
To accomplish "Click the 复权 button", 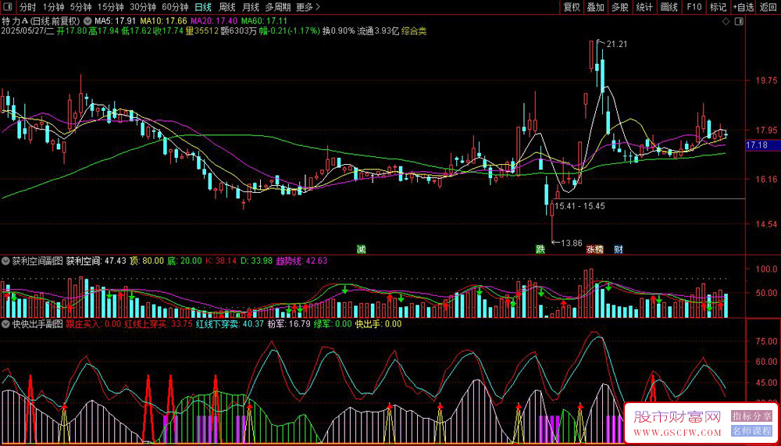I will point(572,8).
